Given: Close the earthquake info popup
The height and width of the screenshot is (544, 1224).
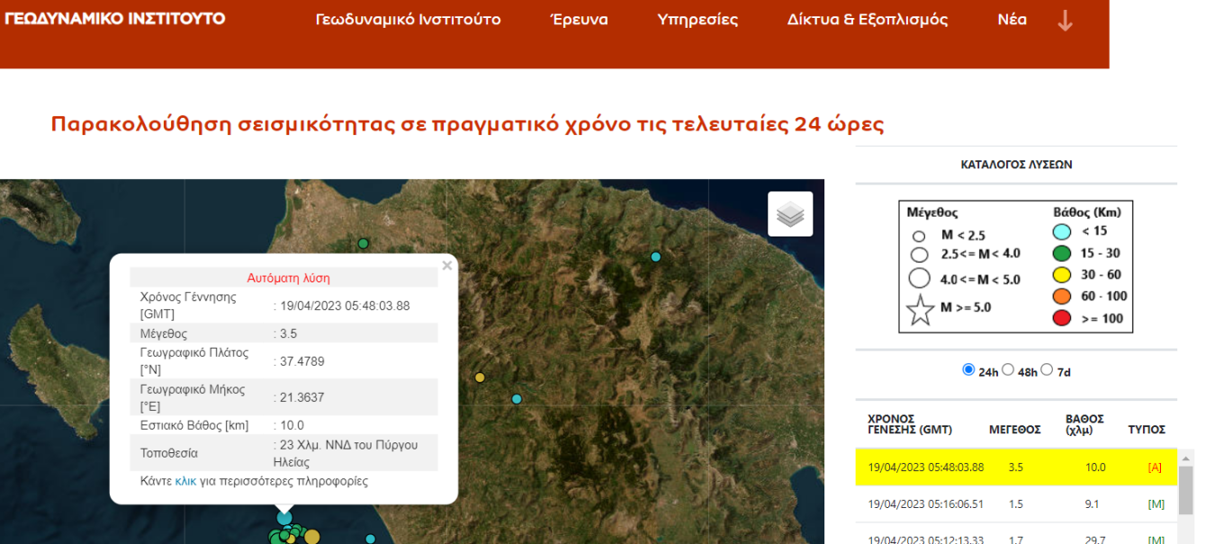Looking at the screenshot, I should (x=446, y=265).
